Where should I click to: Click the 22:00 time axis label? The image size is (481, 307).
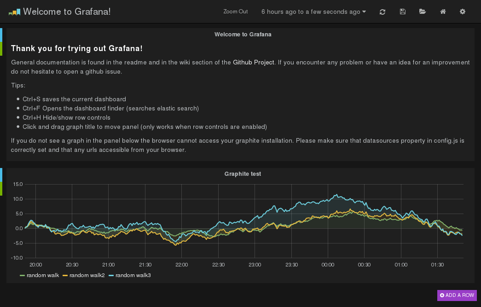click(182, 265)
